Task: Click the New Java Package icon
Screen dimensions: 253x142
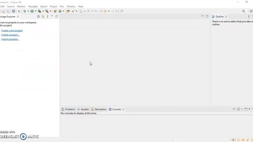Action: point(55,11)
